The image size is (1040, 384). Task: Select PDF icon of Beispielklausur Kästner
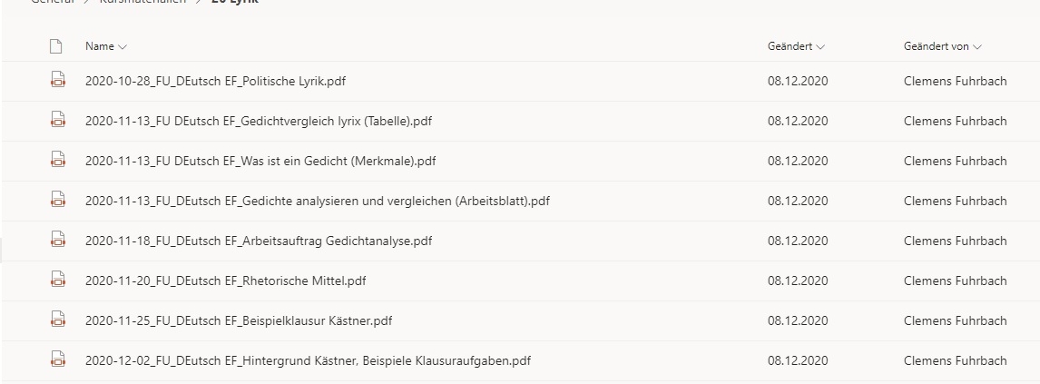point(58,319)
